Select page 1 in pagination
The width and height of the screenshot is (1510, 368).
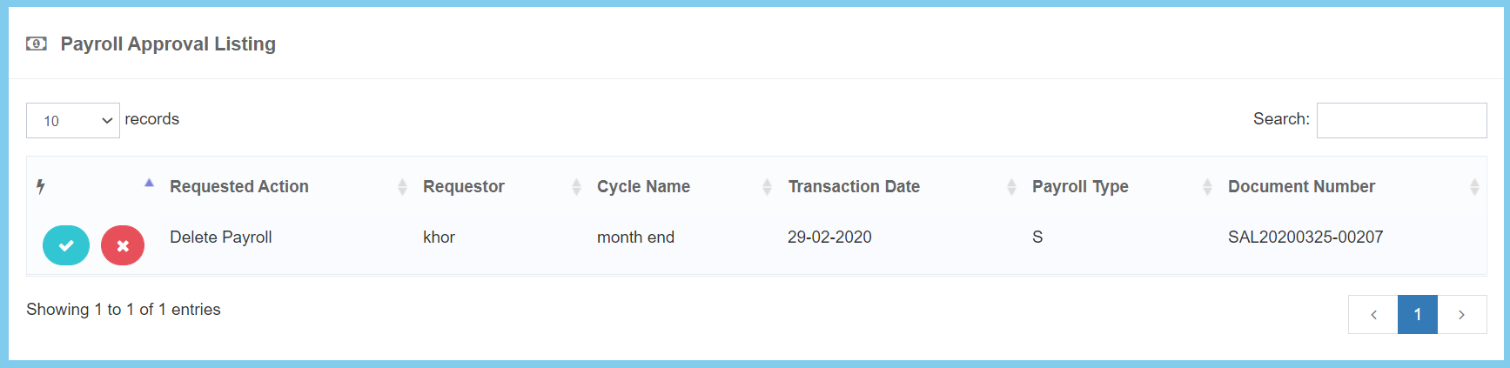[1418, 315]
